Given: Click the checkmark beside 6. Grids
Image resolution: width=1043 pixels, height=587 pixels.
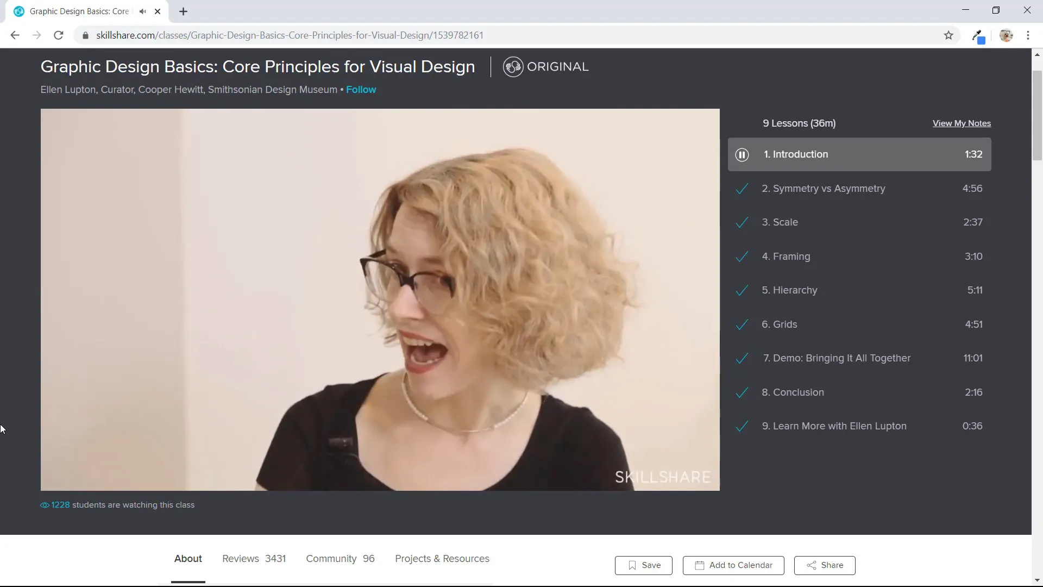Looking at the screenshot, I should (742, 324).
